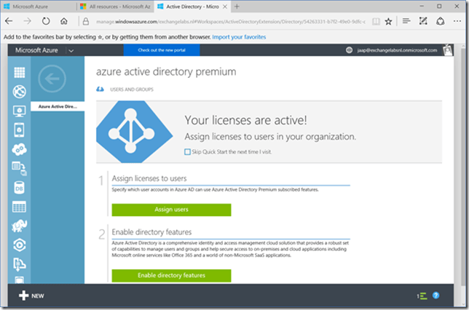The height and width of the screenshot is (310, 469).
Task: Click the browser address bar
Action: tap(218, 22)
